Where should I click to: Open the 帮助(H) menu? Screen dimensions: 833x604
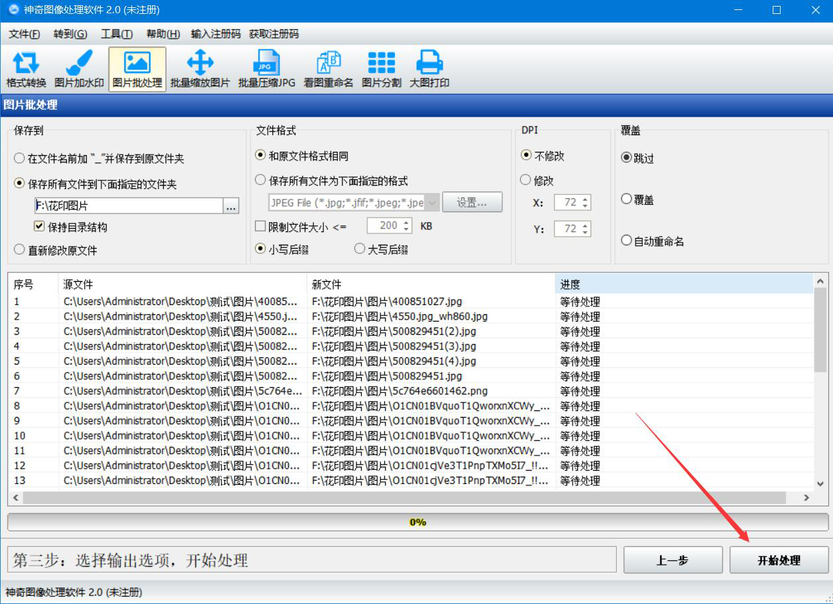[163, 34]
